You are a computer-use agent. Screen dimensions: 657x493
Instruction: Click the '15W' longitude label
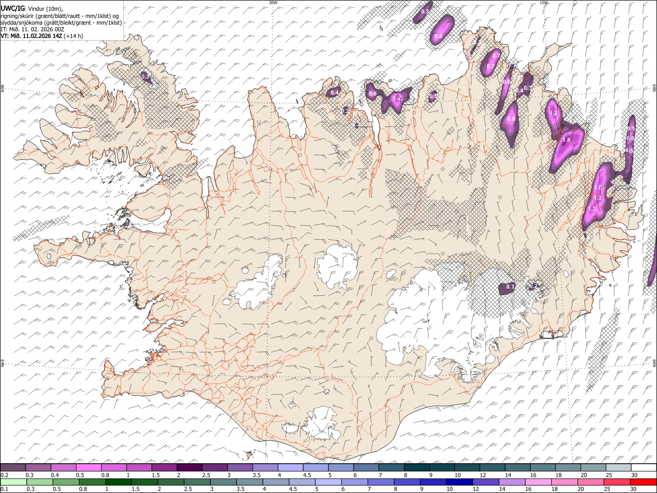tap(544, 3)
